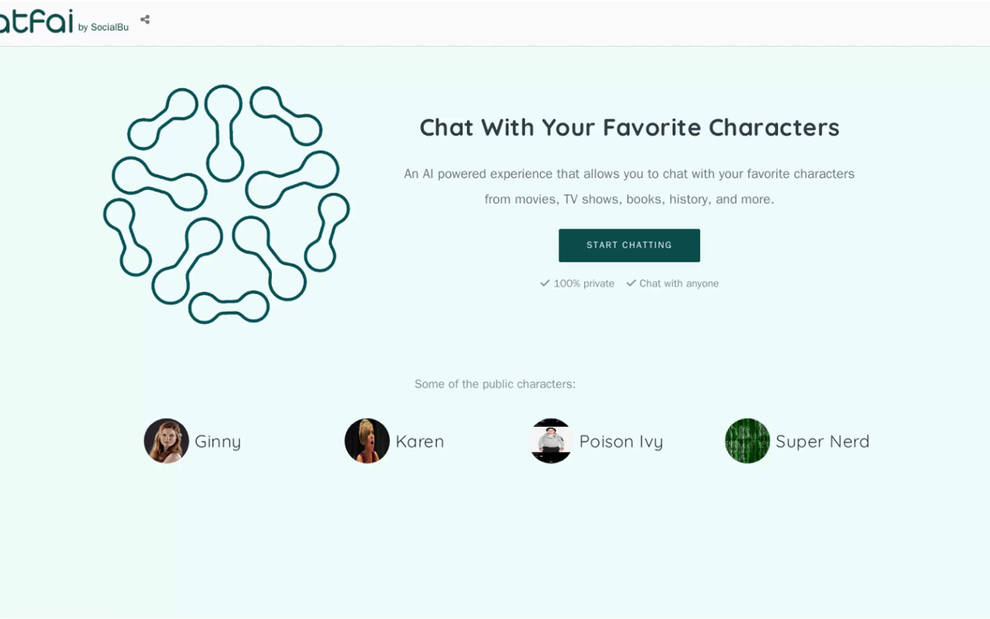
Task: Click the "Some of the public characters:" label
Action: coord(495,384)
